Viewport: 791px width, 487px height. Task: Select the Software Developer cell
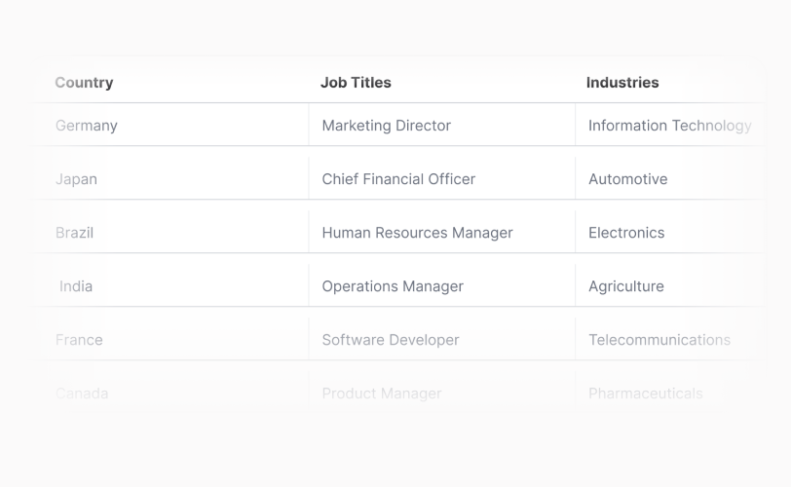[x=391, y=340]
